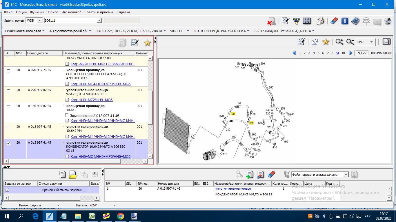Open the notes editor in the main toolbar

coord(286,21)
